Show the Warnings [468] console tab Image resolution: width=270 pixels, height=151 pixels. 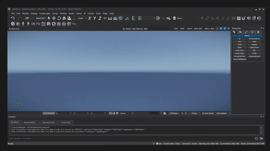[49, 122]
